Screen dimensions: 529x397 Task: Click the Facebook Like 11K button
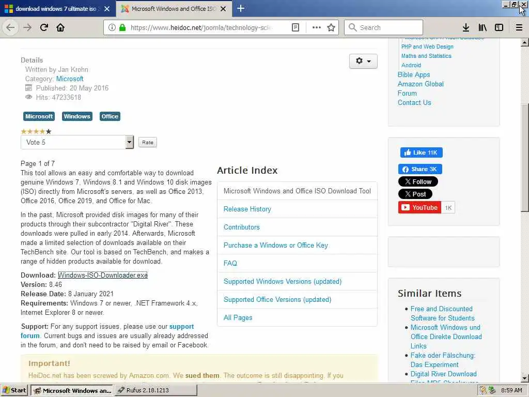[421, 152]
